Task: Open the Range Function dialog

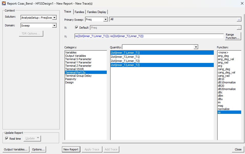Action: pos(233,36)
